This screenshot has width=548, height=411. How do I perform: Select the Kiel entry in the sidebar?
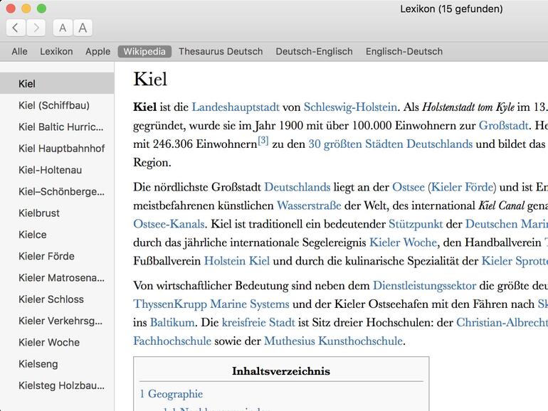tap(57, 83)
